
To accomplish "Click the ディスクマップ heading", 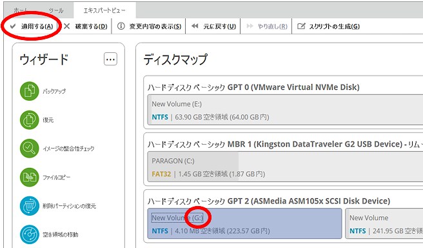I will (x=175, y=59).
